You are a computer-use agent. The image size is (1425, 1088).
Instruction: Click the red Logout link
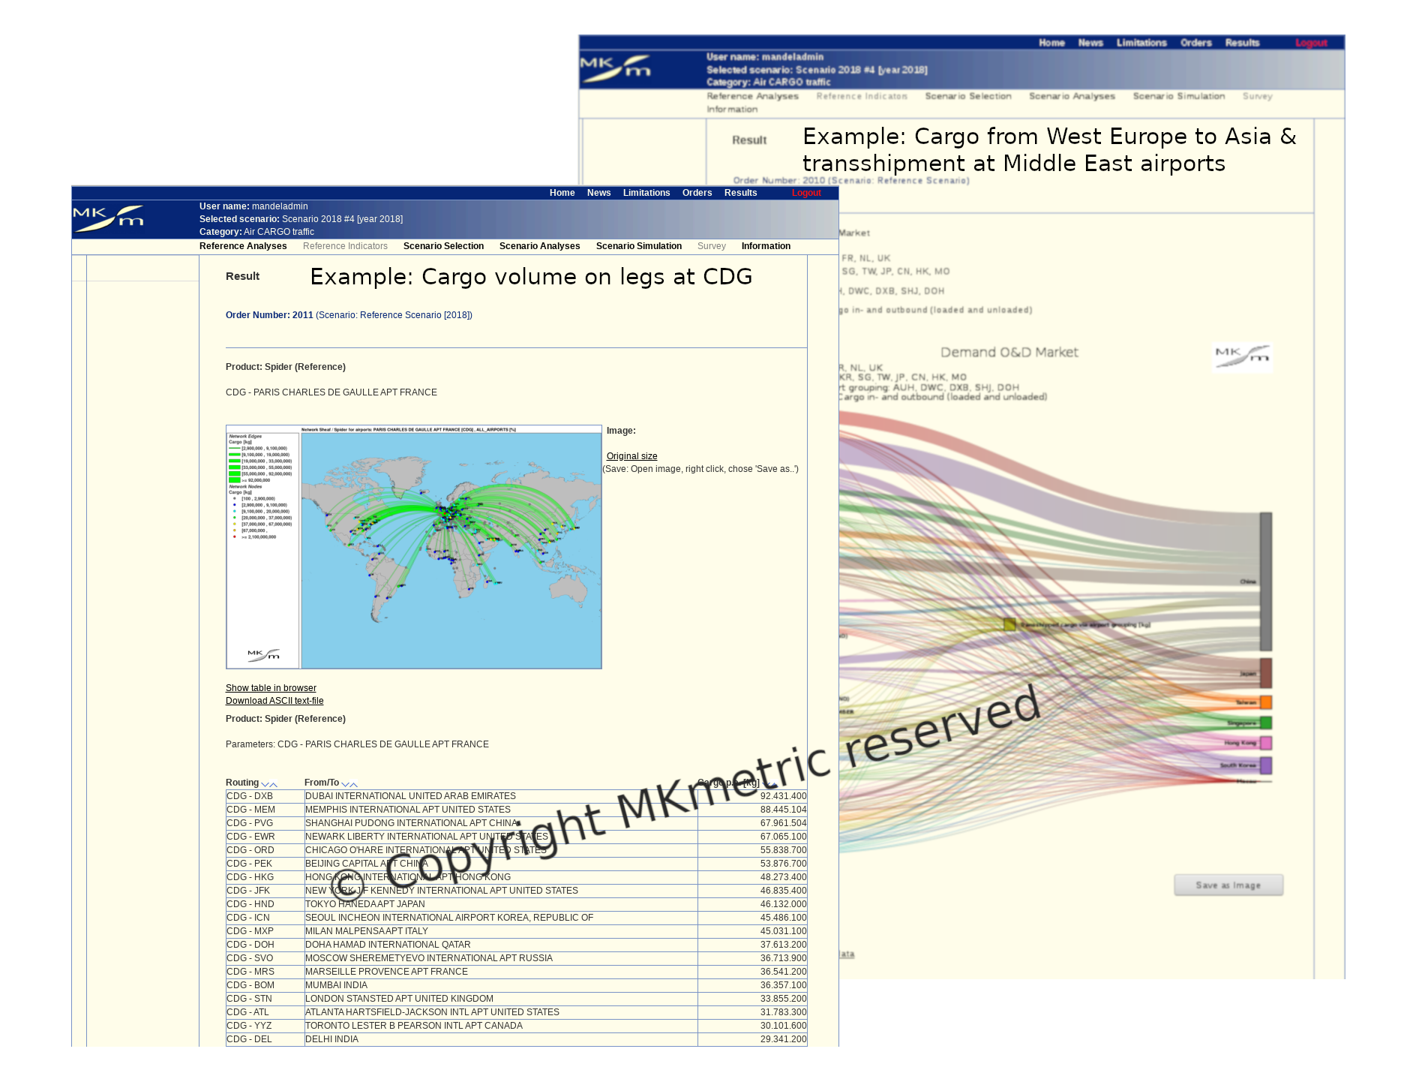806,193
